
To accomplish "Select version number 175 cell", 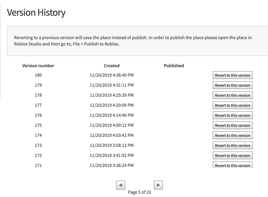I will tap(38, 125).
